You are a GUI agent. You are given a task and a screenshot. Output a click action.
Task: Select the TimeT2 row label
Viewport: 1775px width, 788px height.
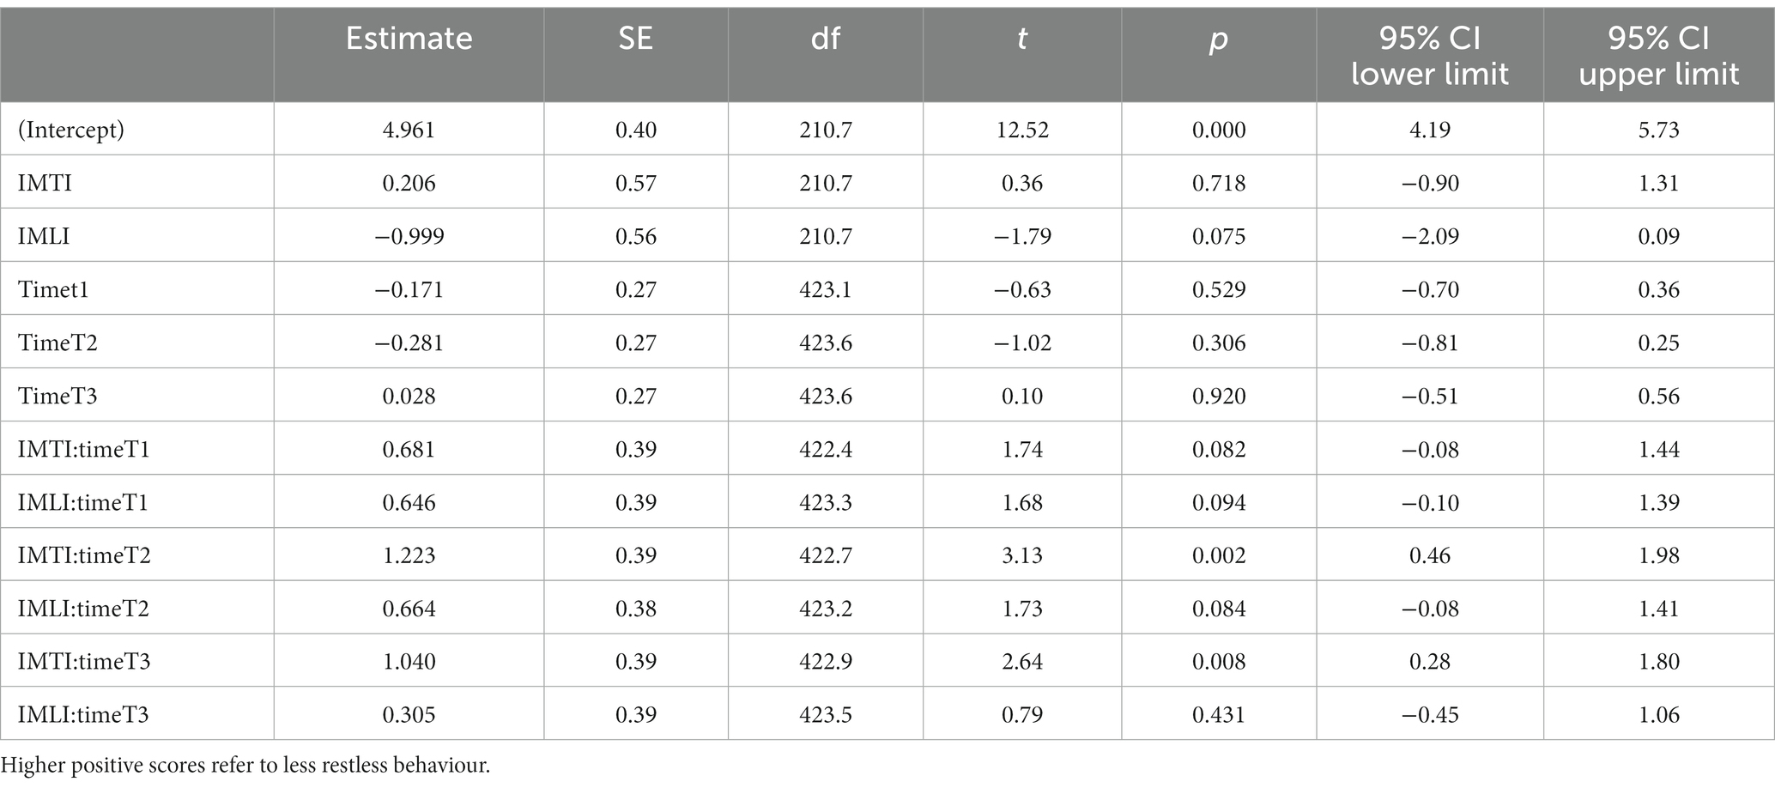pyautogui.click(x=58, y=342)
